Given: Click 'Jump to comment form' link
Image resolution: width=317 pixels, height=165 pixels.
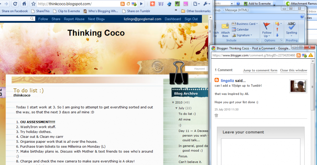Looking at the screenshot, I should coord(260,70).
